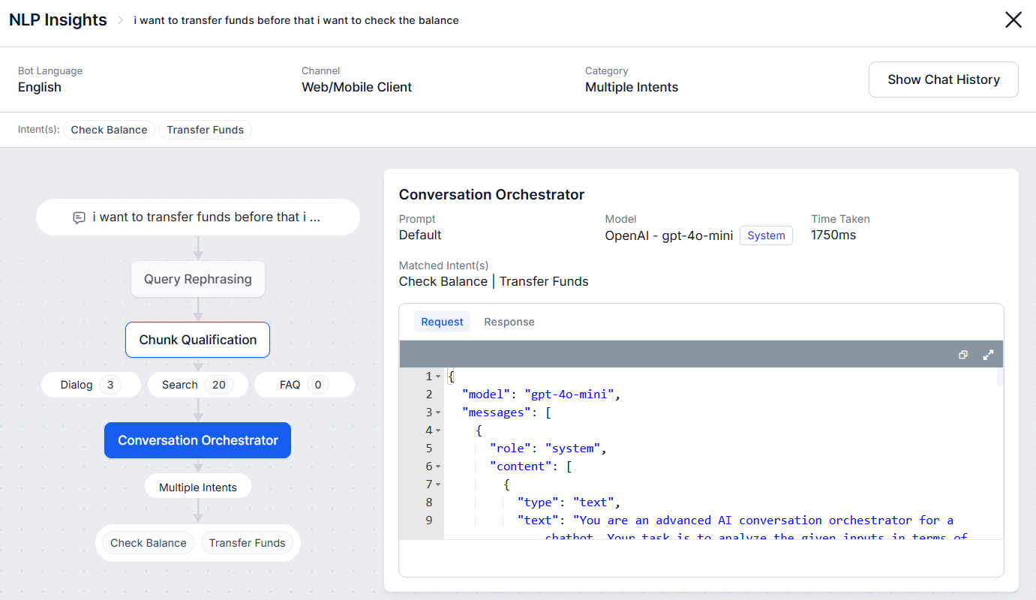The height and width of the screenshot is (600, 1036).
Task: Click the Dialog 3 count pill
Action: pyautogui.click(x=91, y=385)
